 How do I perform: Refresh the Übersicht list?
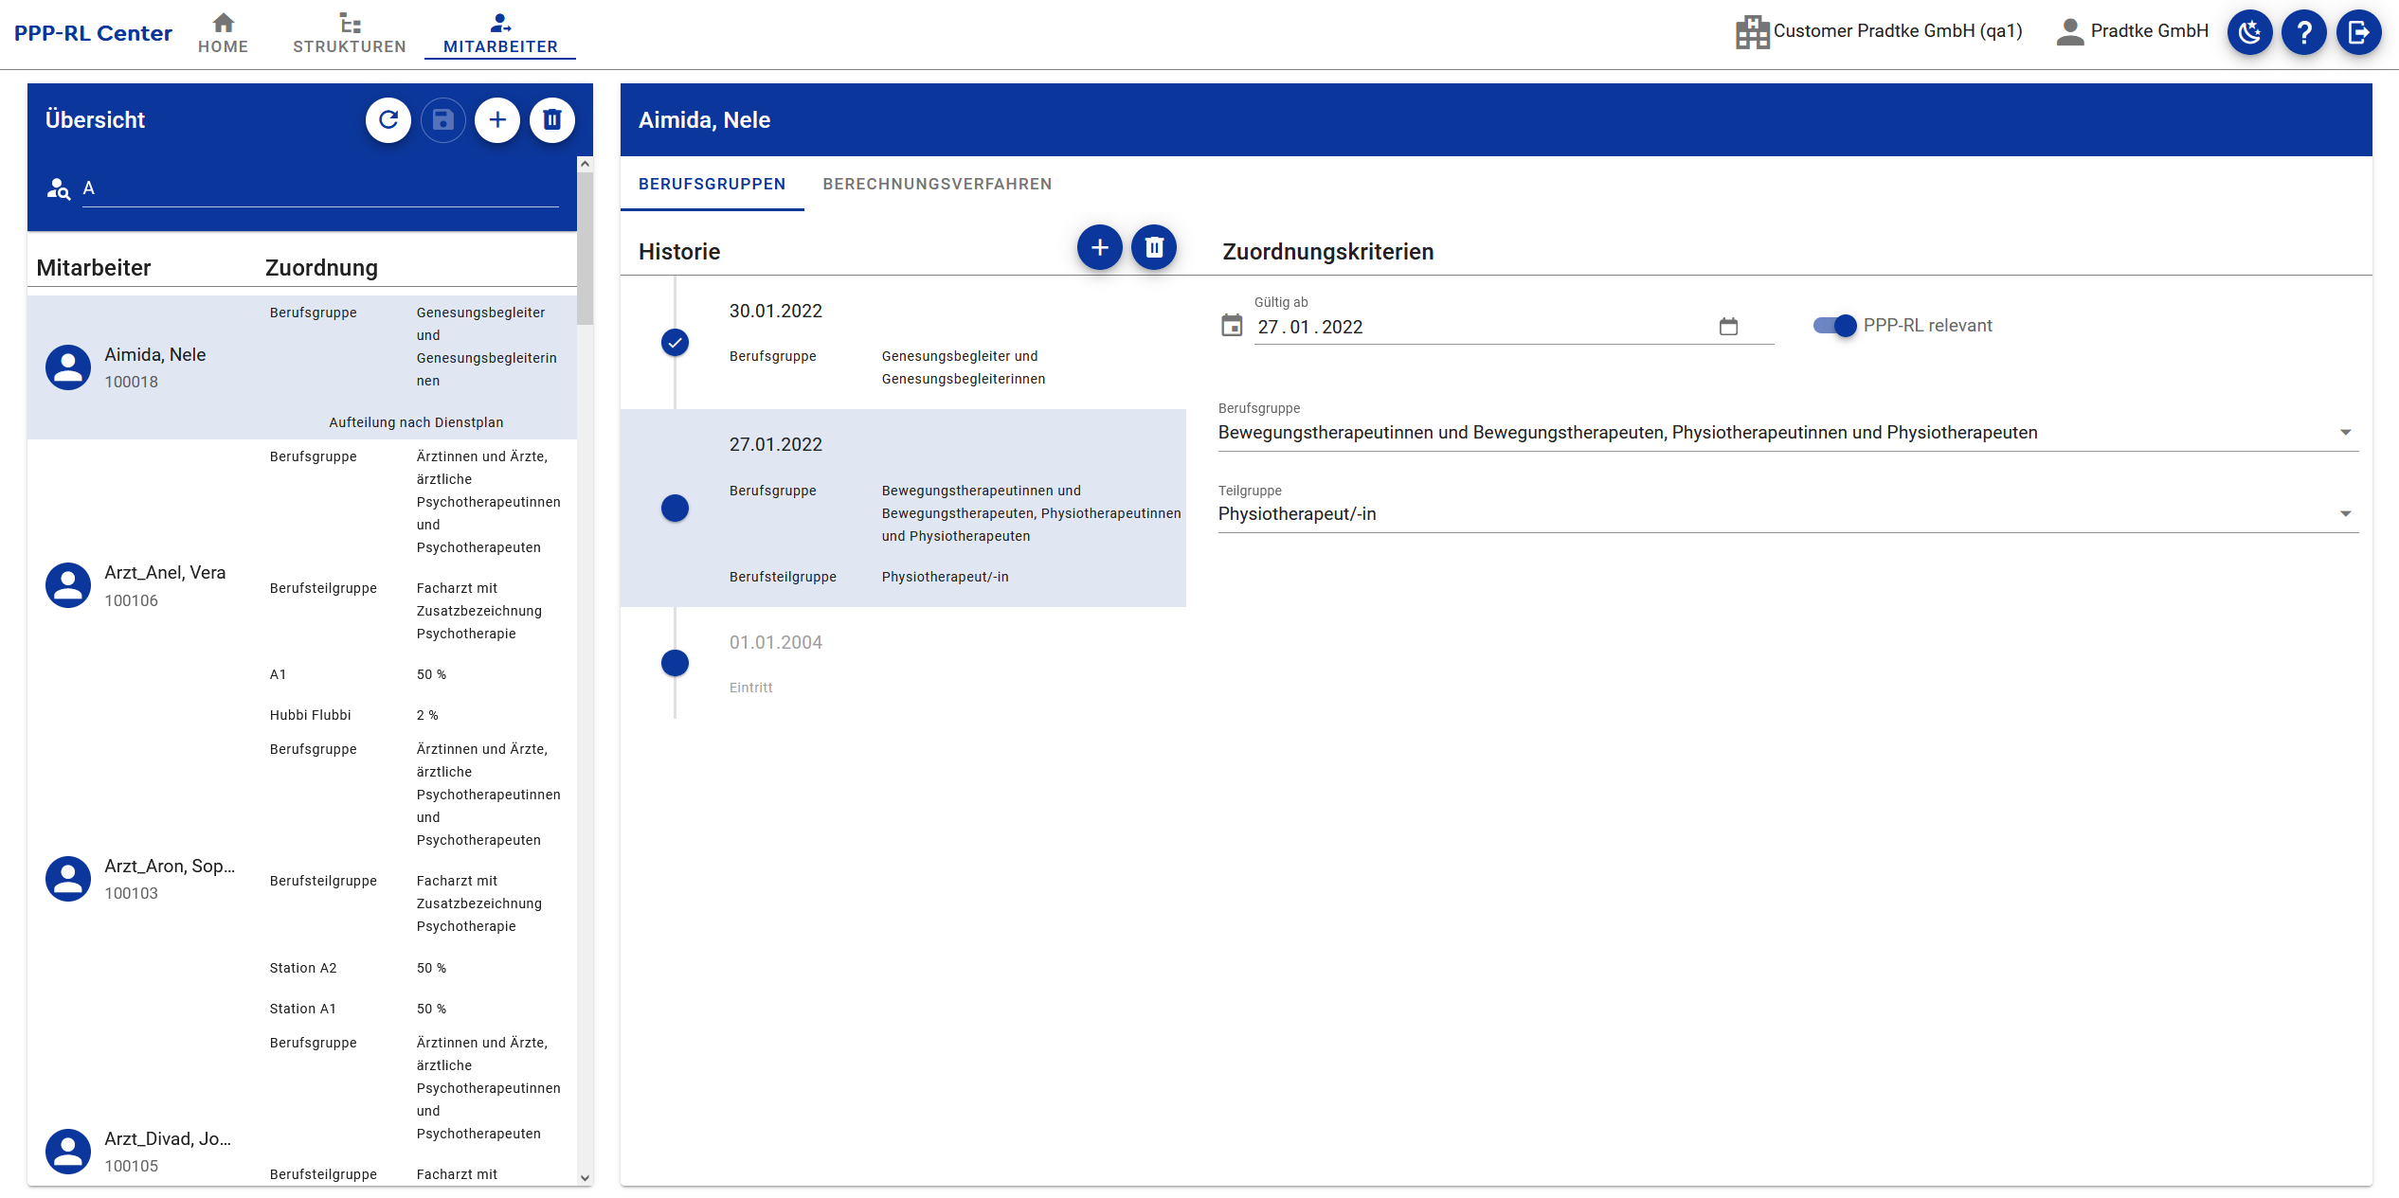click(x=388, y=120)
